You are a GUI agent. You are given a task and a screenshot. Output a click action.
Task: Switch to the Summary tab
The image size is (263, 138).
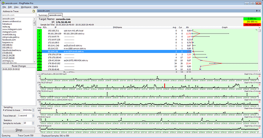pos(43,15)
